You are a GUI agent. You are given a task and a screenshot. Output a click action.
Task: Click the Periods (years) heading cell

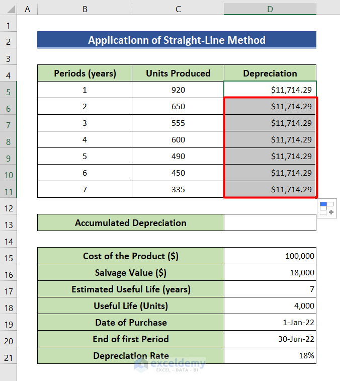tap(84, 73)
